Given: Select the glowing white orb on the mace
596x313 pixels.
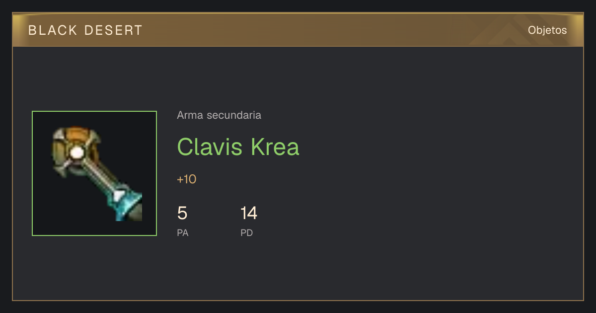Looking at the screenshot, I should pos(76,153).
